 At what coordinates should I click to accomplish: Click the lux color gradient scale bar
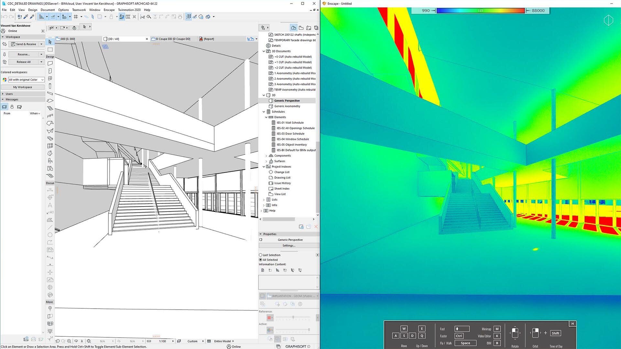coord(481,11)
